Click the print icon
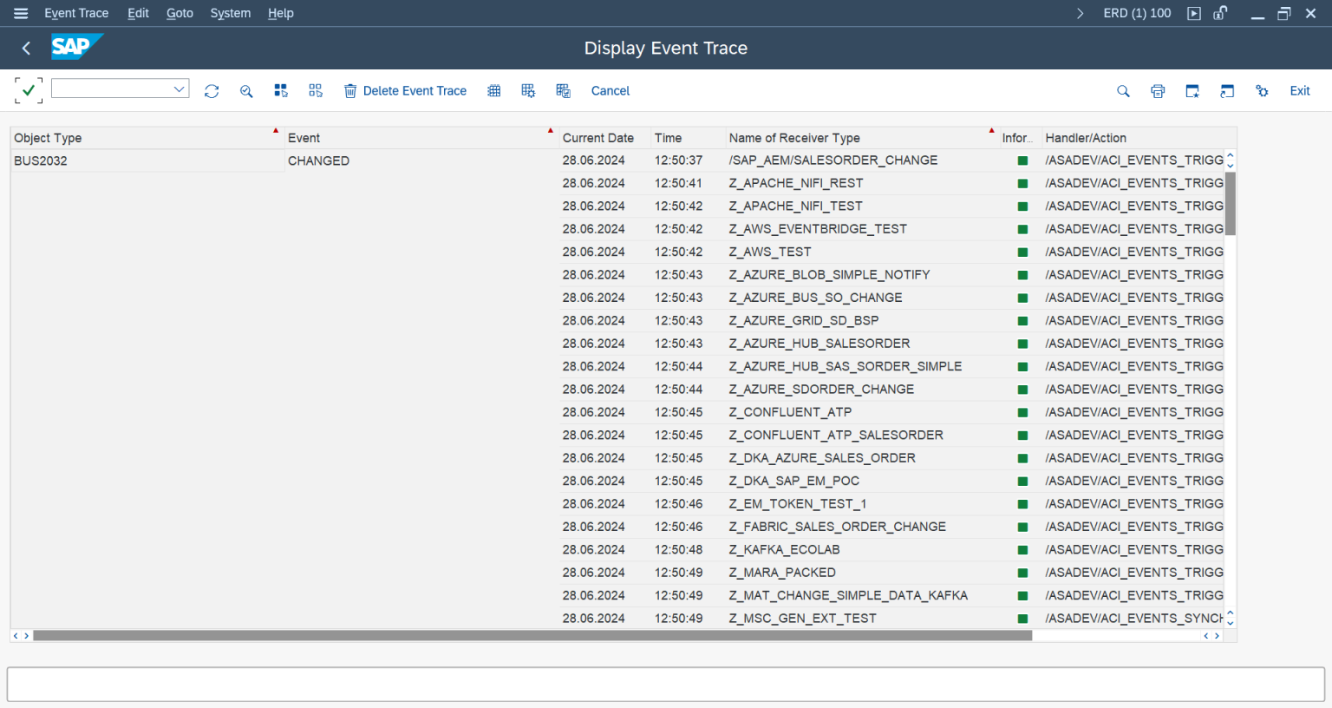Image resolution: width=1332 pixels, height=708 pixels. click(1158, 91)
